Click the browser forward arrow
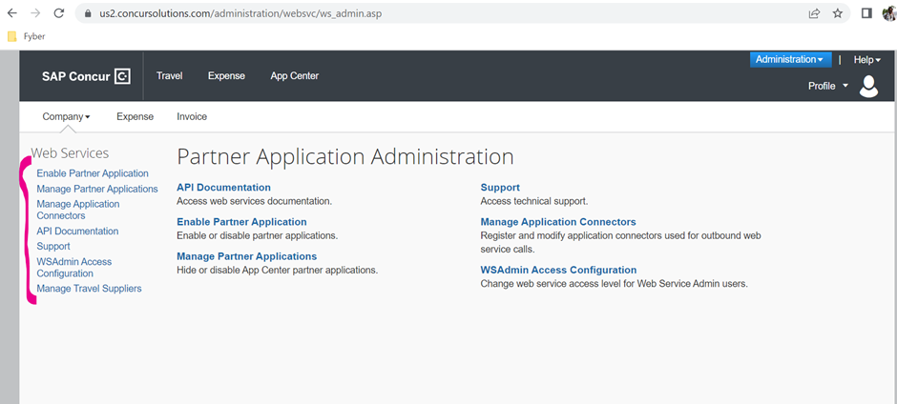The width and height of the screenshot is (897, 404). tap(35, 13)
